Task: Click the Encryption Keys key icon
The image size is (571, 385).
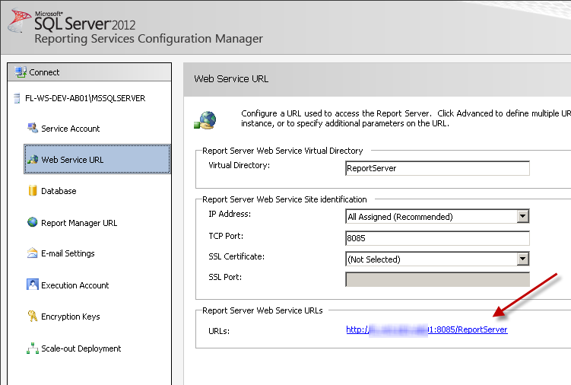Action: click(x=33, y=316)
